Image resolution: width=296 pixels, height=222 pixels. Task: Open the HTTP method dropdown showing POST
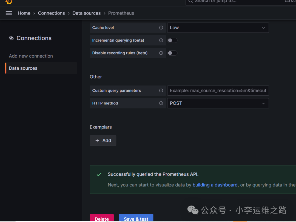coord(218,103)
